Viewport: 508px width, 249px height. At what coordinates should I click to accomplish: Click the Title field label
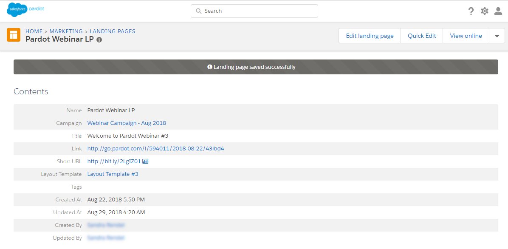point(76,136)
